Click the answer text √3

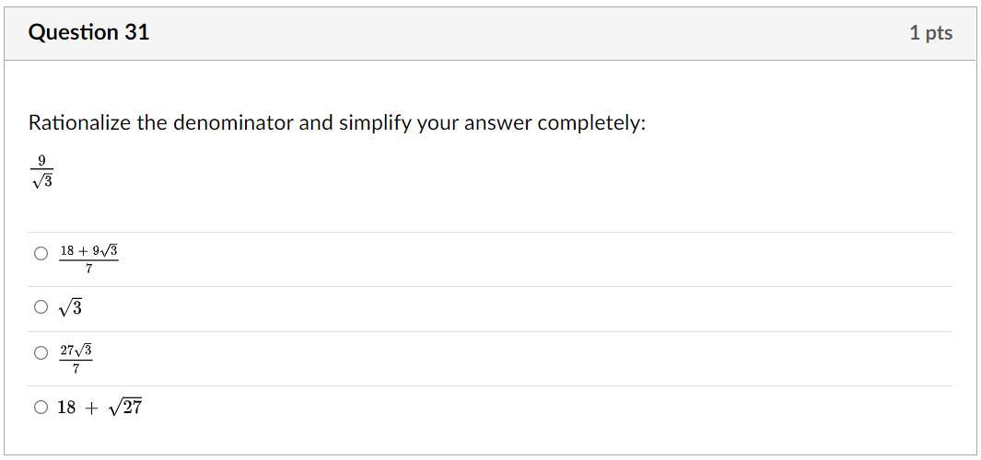(x=70, y=308)
